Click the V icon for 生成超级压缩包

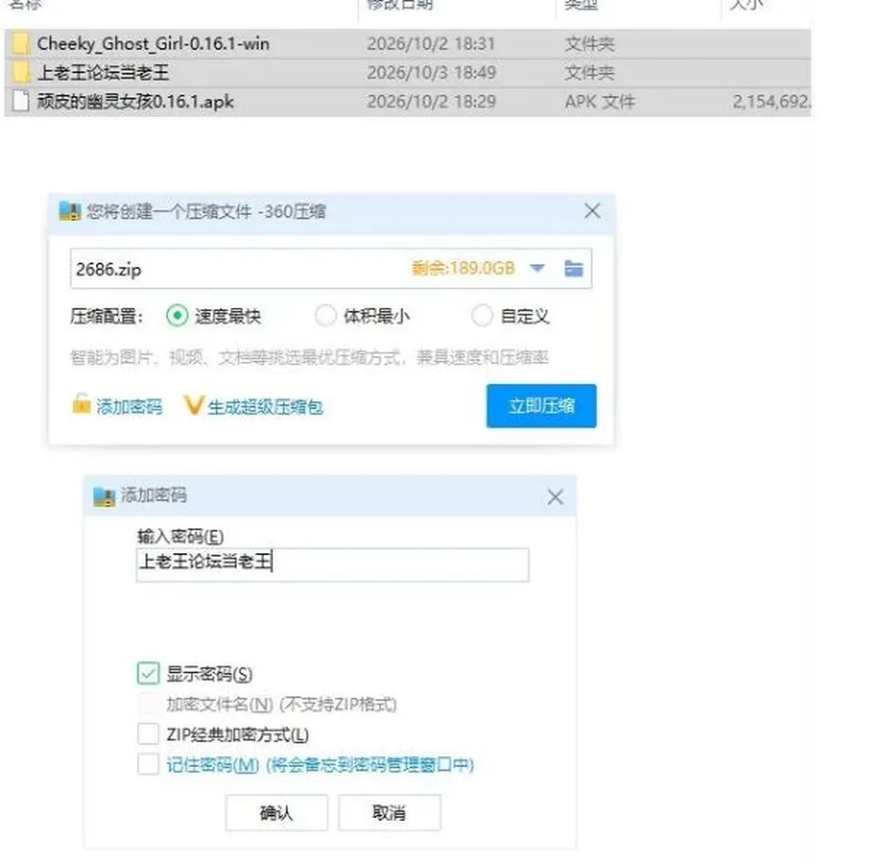[194, 405]
